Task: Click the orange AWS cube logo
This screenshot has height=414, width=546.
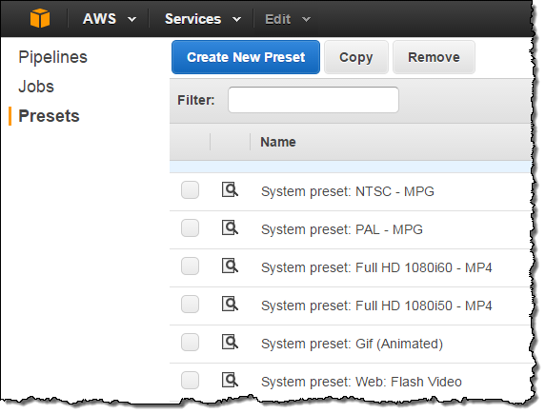Action: pos(40,18)
